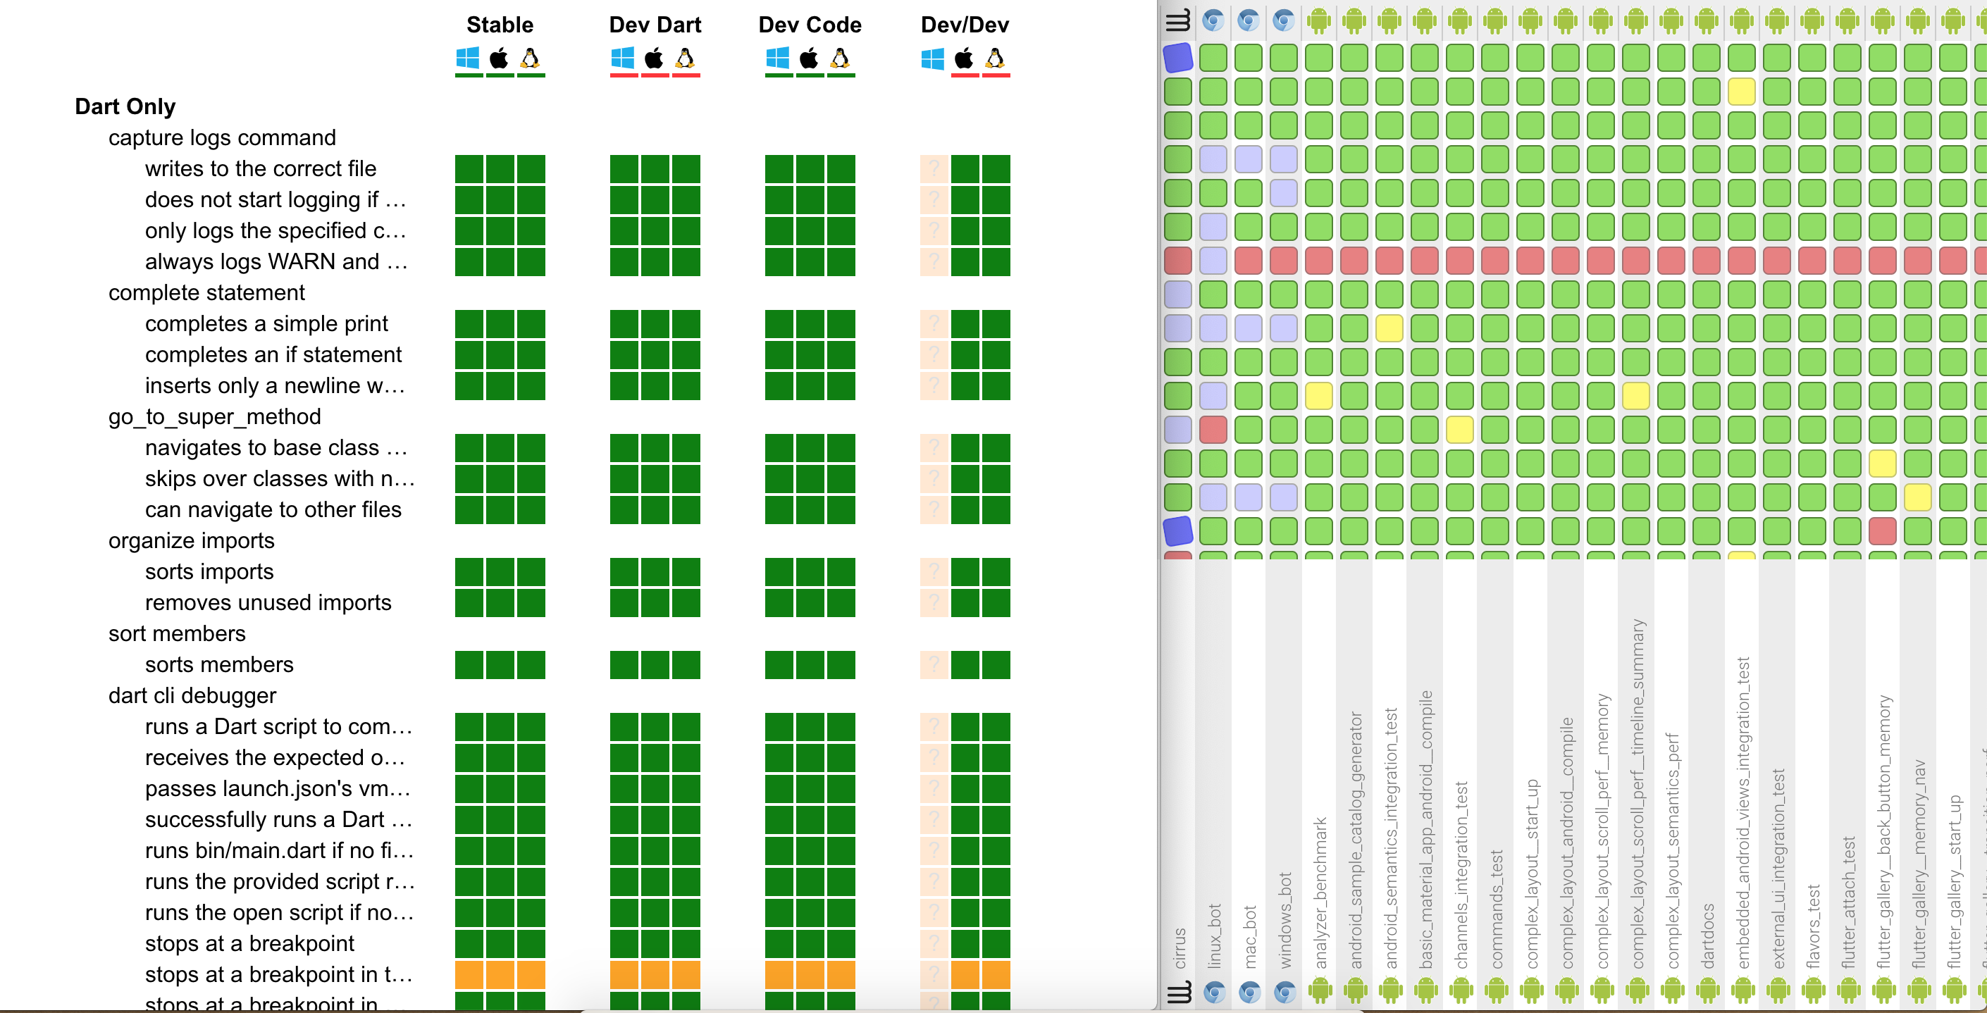1987x1013 pixels.
Task: Select the 'capture logs command' group label
Action: pyautogui.click(x=222, y=137)
